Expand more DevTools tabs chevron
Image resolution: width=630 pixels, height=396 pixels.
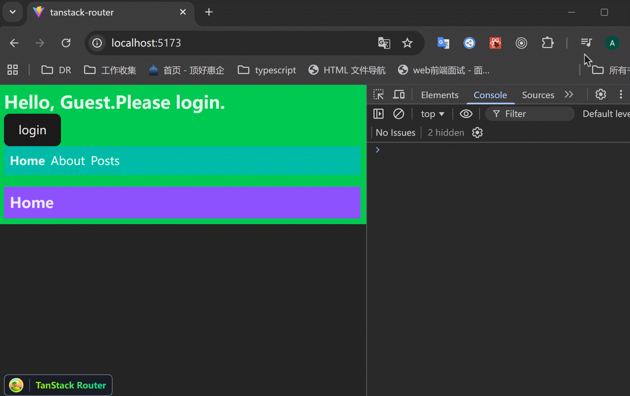(x=569, y=95)
